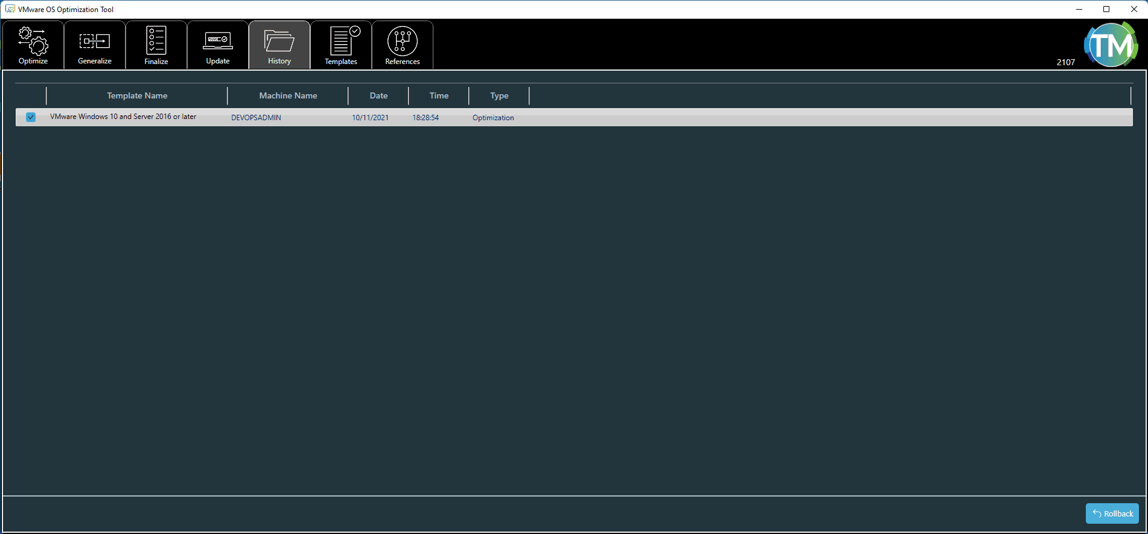This screenshot has height=534, width=1148.
Task: Go to the Update tab
Action: point(218,45)
